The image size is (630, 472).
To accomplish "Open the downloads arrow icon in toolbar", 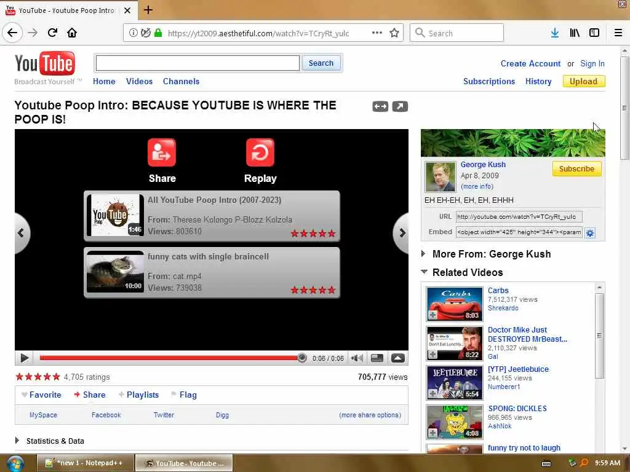I will pos(554,33).
